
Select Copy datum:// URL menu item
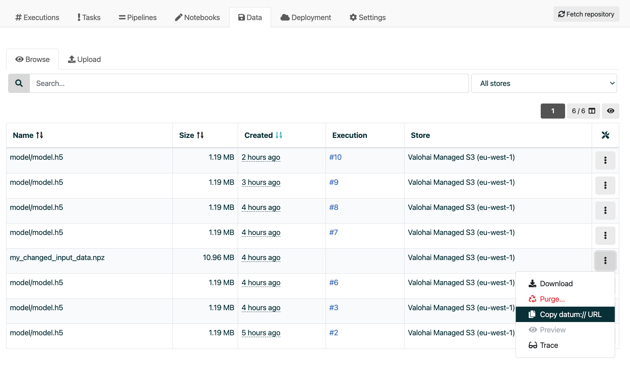click(565, 315)
